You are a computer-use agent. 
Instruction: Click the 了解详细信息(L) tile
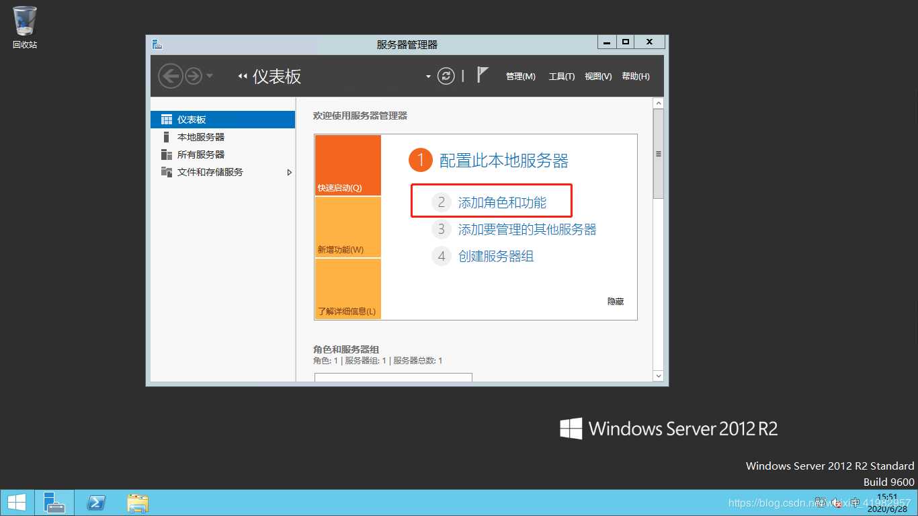point(347,289)
